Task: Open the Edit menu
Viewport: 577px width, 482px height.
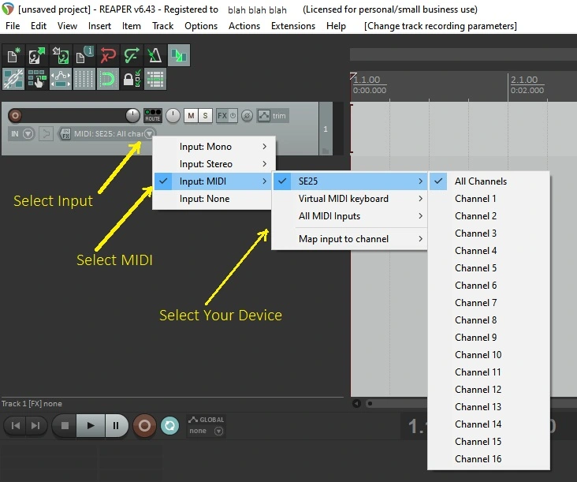Action: (x=39, y=26)
